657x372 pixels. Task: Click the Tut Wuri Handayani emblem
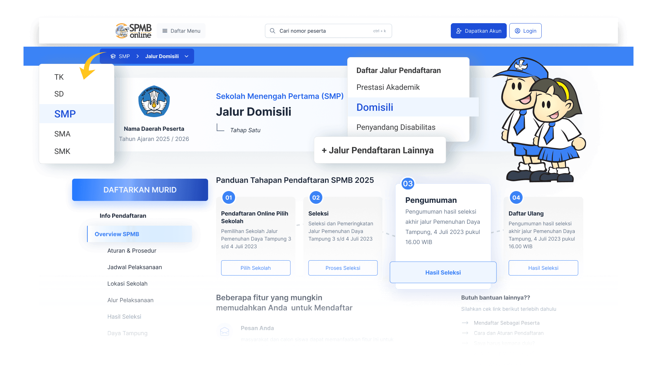pos(154,102)
